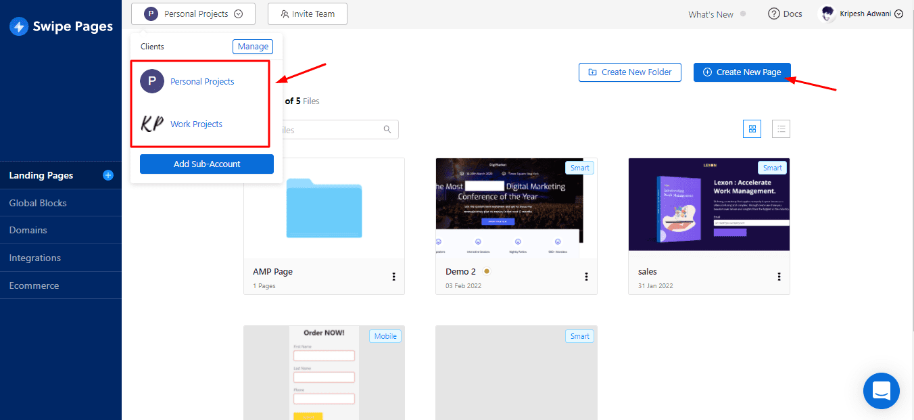Go to Domains section in sidebar
Screen dimensions: 914x420
(28, 230)
